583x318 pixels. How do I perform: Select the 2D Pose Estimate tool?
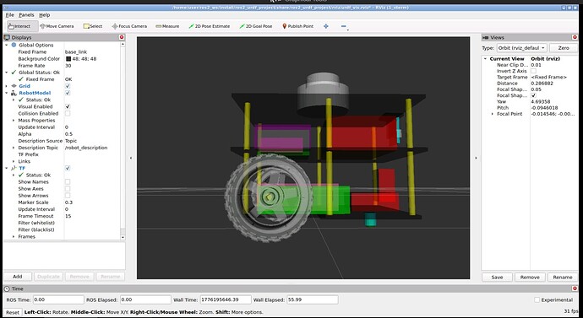tap(210, 26)
